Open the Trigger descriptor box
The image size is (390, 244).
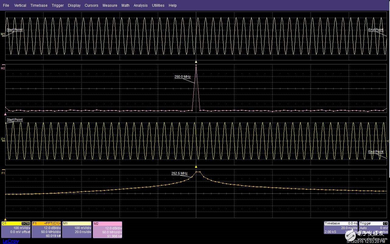point(374,228)
